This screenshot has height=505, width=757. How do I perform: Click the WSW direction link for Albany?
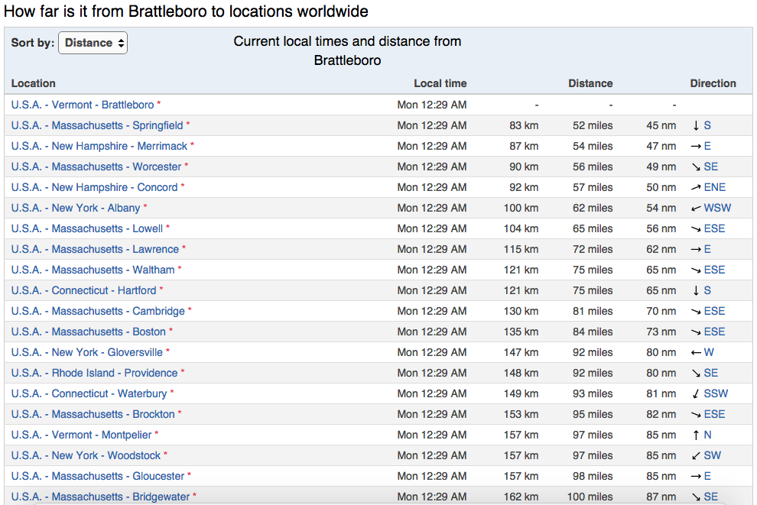[x=717, y=208]
